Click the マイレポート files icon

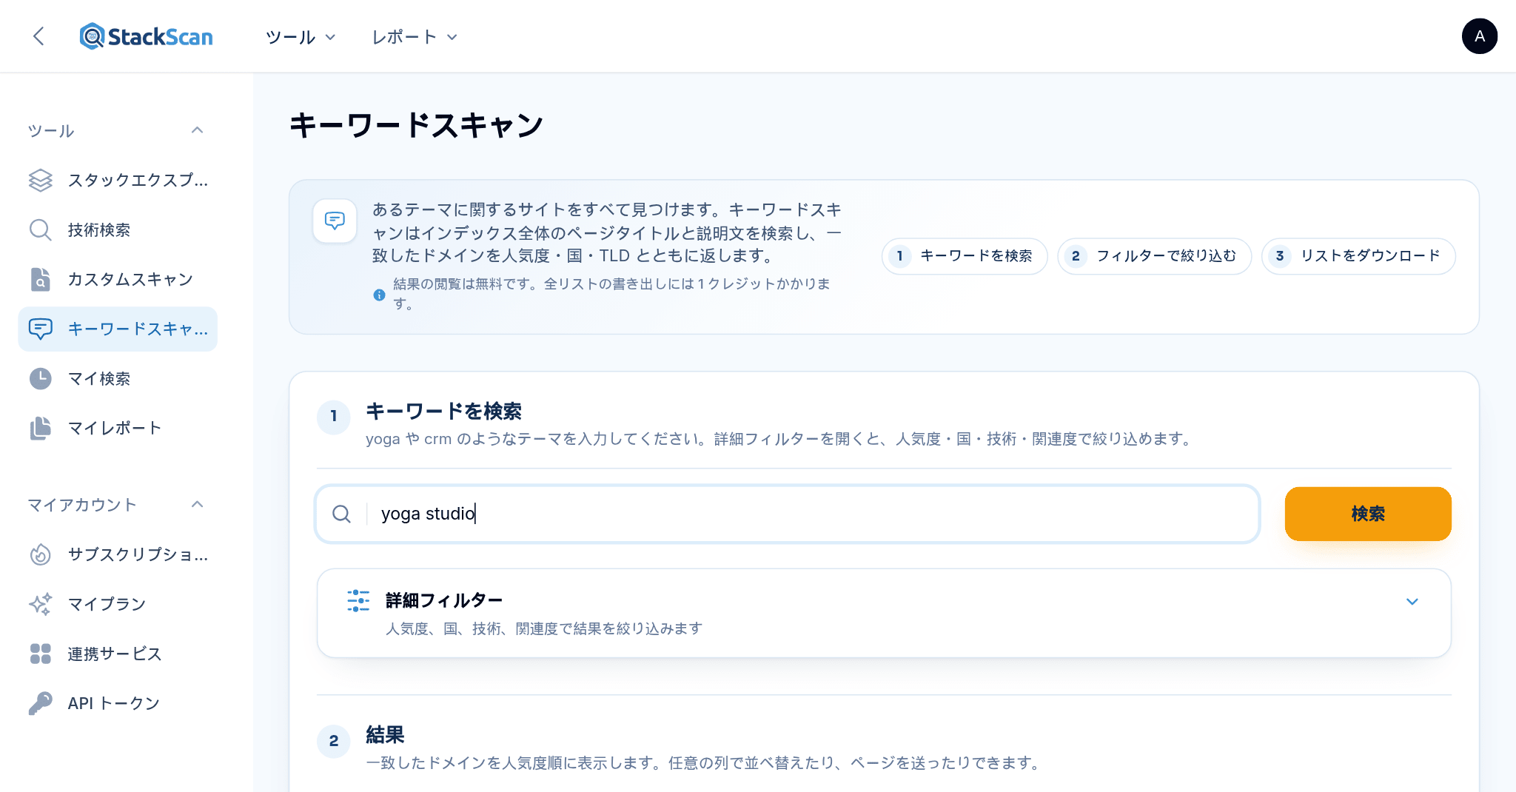(41, 428)
